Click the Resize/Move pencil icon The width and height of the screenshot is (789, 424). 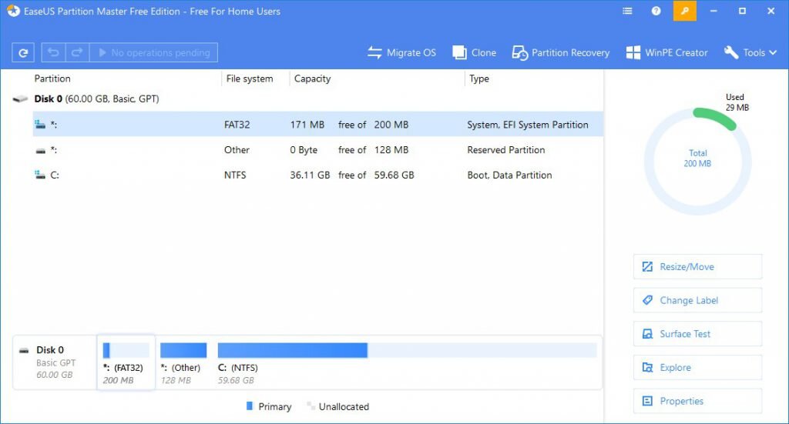[x=647, y=267]
